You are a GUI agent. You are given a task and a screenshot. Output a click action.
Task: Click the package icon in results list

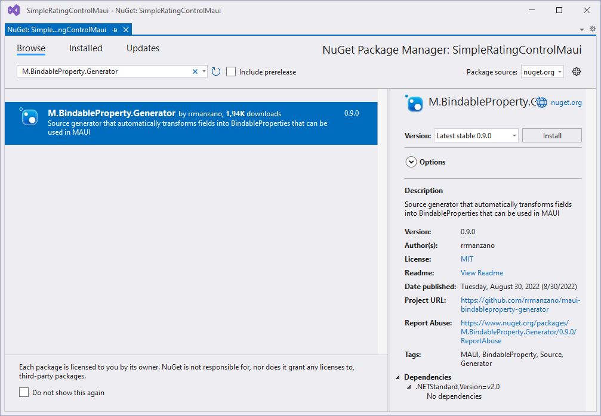29,117
